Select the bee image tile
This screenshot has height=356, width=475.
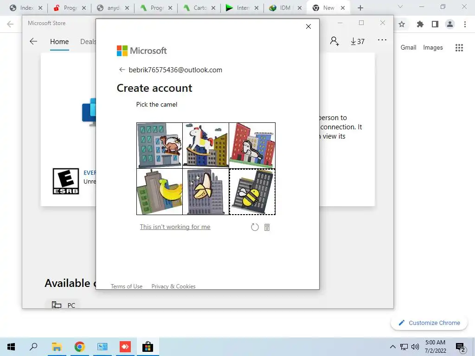(x=252, y=191)
